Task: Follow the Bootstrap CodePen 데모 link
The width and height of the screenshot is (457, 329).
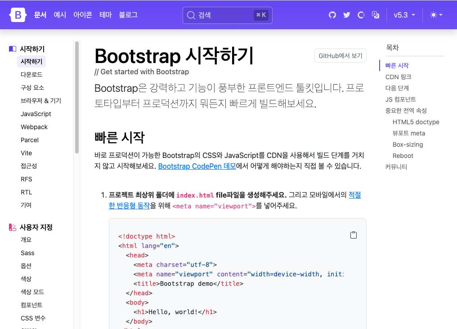Action: (x=197, y=166)
